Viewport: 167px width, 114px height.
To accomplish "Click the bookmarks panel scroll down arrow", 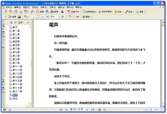I will tap(30, 103).
